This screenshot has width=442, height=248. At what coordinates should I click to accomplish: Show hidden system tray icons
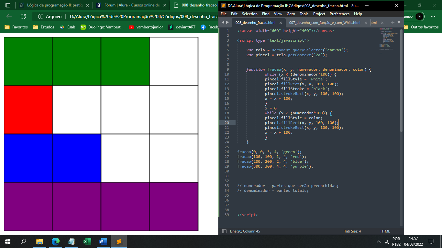(x=379, y=242)
